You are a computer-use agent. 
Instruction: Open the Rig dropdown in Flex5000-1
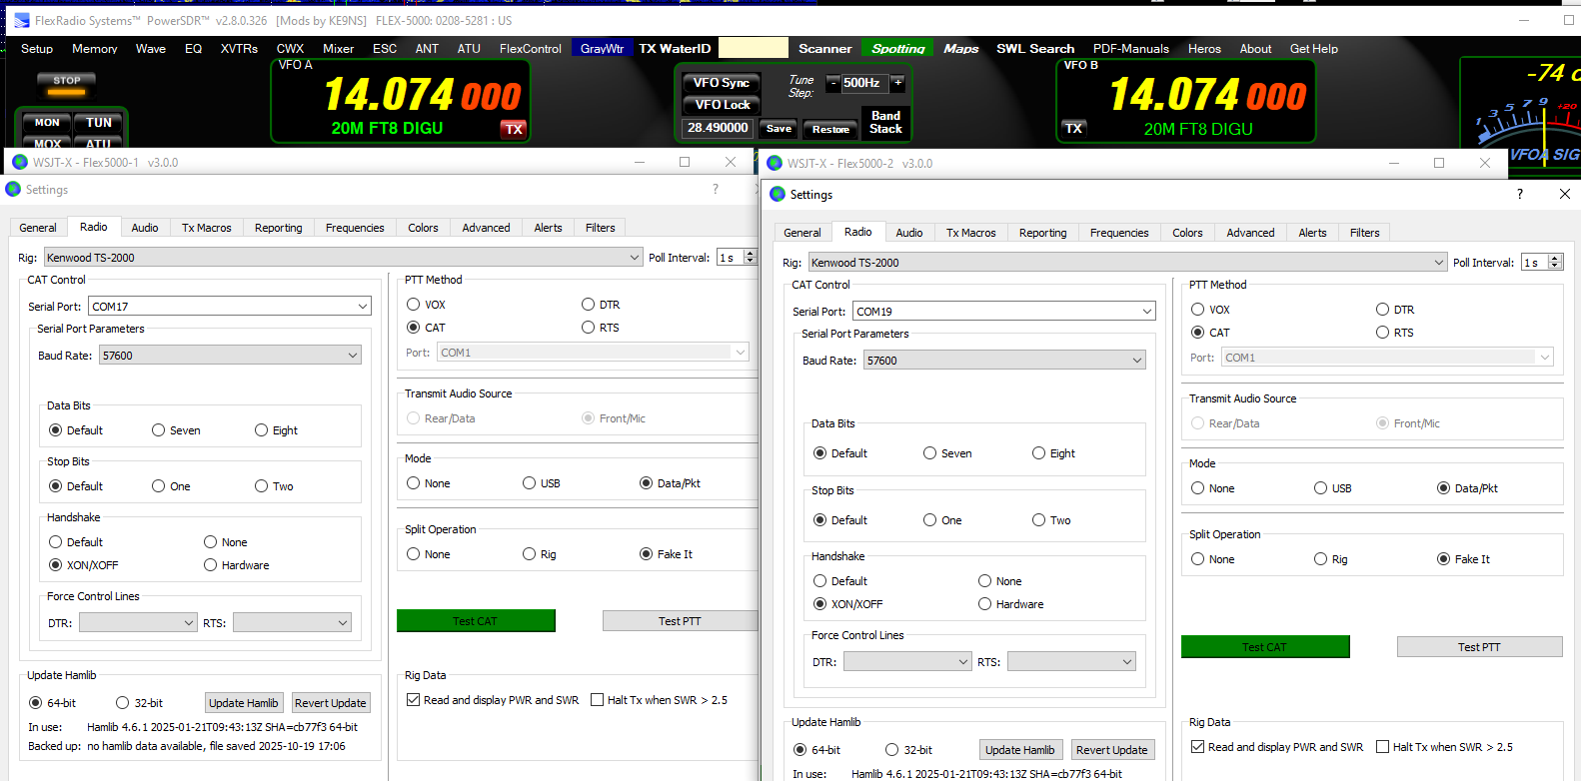click(x=343, y=258)
